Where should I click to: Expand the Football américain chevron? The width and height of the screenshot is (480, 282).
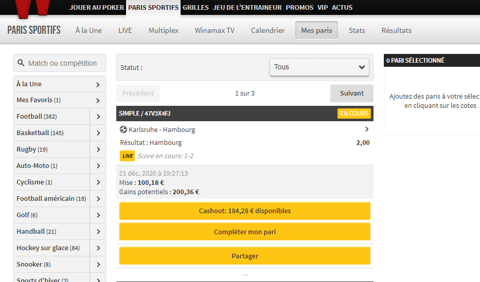pyautogui.click(x=98, y=199)
